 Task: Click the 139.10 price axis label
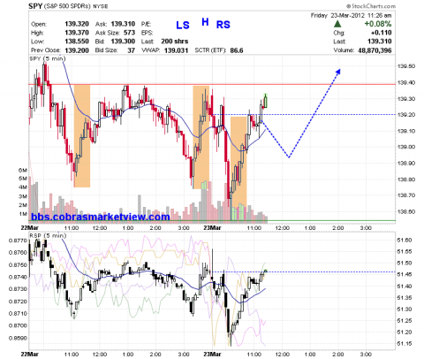click(406, 131)
